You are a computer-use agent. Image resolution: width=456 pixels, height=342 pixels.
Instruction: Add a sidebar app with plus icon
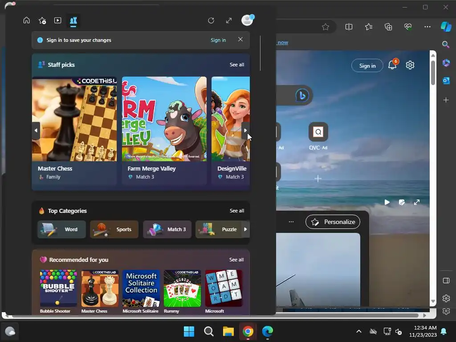pyautogui.click(x=446, y=100)
